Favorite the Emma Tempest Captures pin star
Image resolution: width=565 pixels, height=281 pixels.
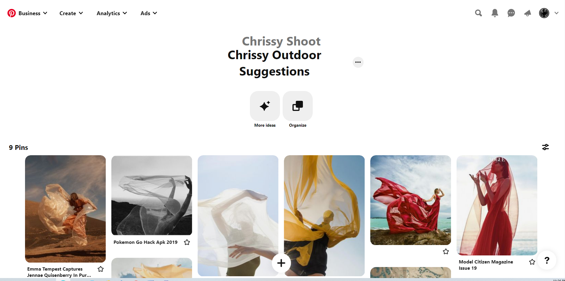(x=101, y=269)
